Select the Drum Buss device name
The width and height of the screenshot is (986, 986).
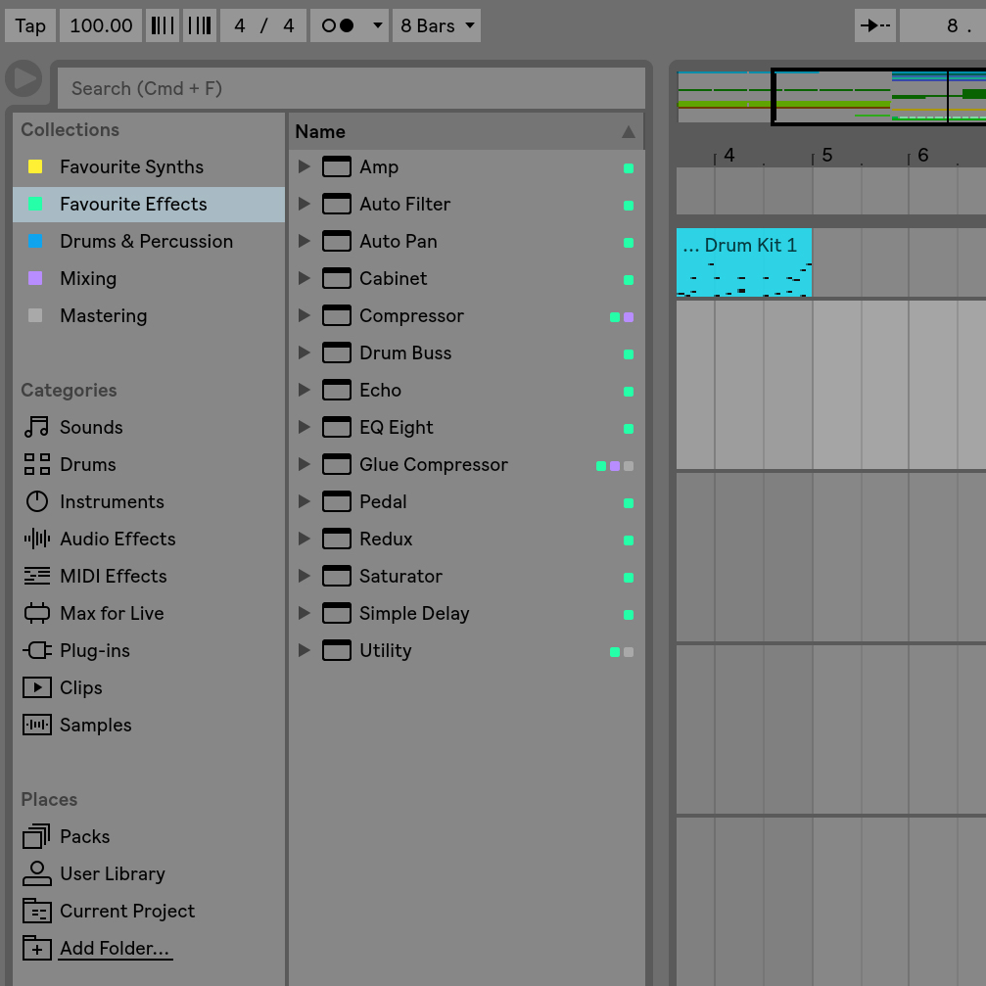coord(405,353)
